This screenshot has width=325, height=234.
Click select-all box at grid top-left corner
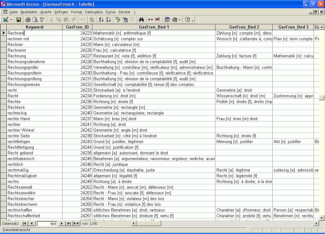coord(3,27)
